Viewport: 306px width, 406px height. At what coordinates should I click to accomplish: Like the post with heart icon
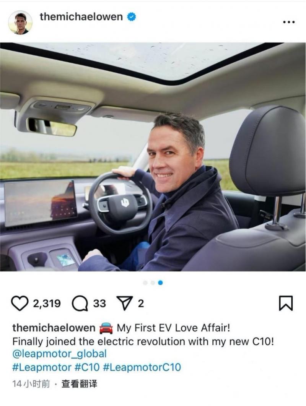[20, 303]
